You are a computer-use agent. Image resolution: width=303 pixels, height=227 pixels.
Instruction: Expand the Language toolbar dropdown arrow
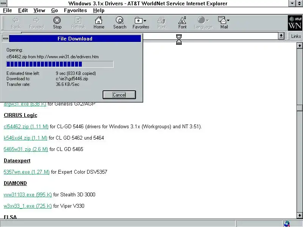(x=207, y=20)
